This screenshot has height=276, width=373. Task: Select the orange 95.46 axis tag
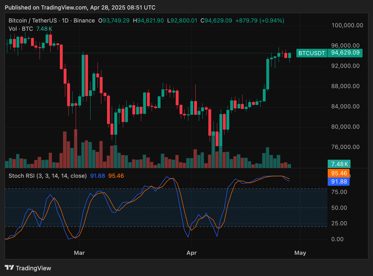pos(339,173)
